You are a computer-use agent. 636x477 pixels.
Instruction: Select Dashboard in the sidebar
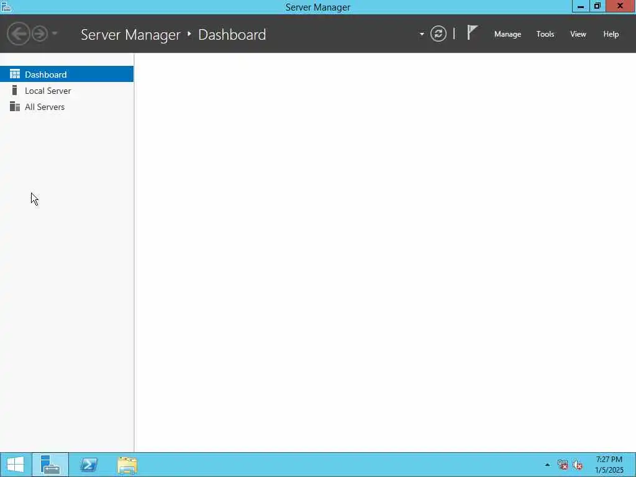[x=66, y=75]
